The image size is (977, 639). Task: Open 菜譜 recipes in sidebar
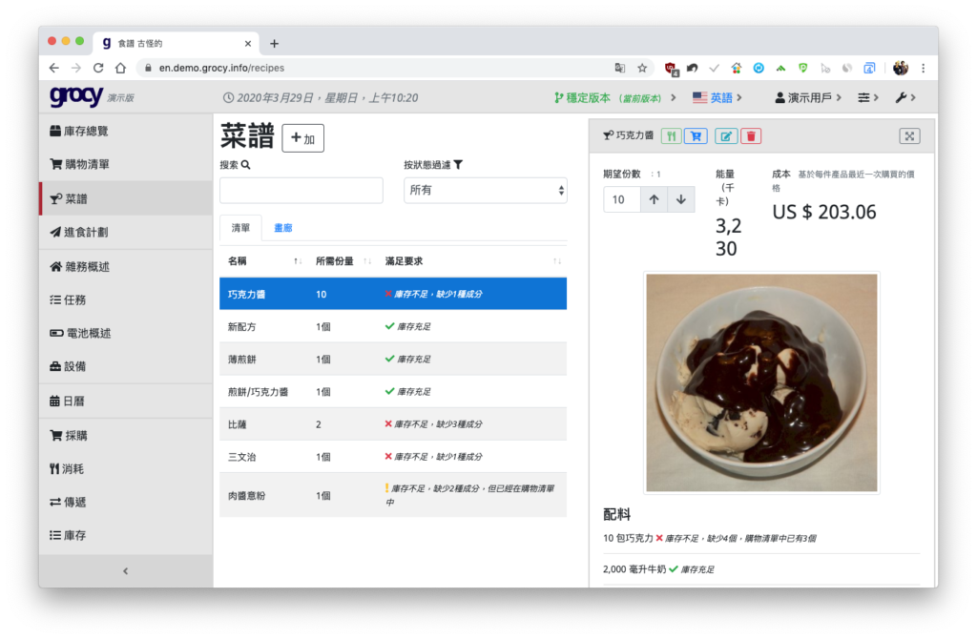[126, 198]
